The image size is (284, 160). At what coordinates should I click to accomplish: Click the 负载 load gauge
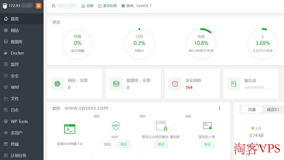[x=78, y=44]
